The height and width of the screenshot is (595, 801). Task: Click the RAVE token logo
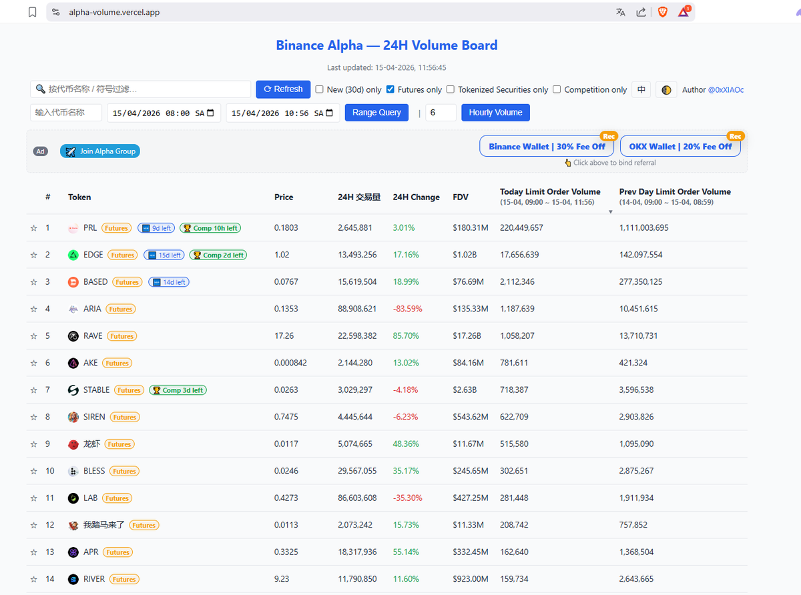[73, 336]
